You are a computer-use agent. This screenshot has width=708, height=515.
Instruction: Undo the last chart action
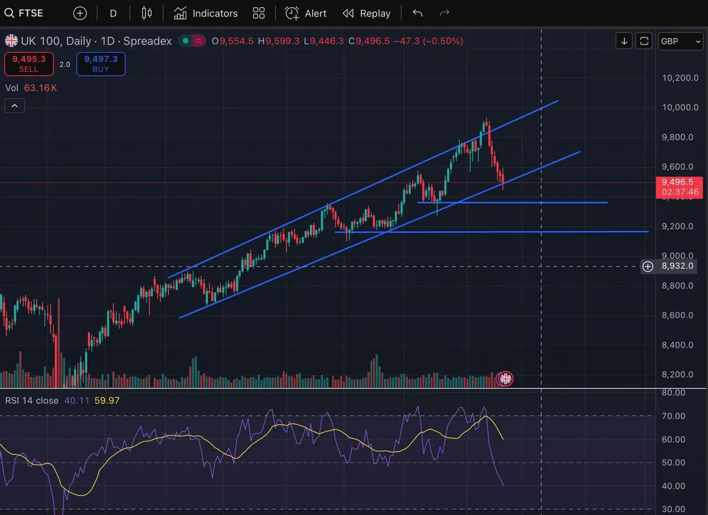pos(418,13)
